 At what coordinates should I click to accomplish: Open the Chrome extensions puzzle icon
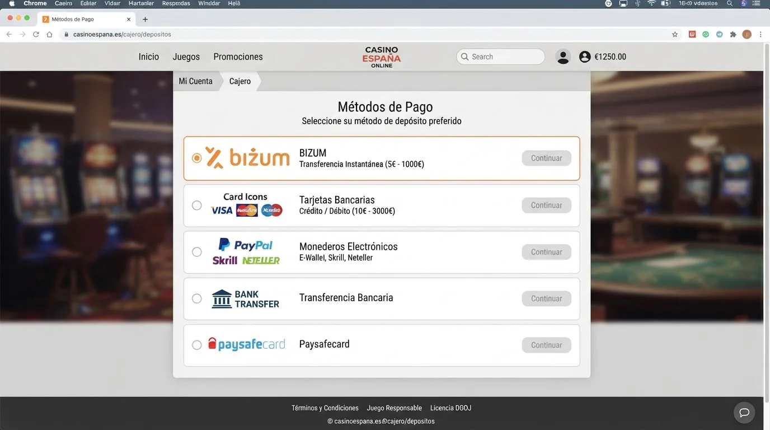[733, 34]
